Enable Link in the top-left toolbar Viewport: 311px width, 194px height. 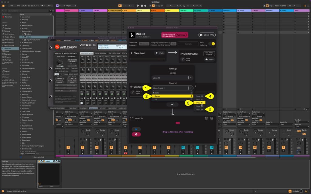coord(11,5)
